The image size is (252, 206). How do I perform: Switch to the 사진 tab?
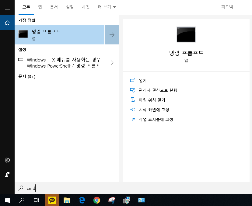coord(86,7)
